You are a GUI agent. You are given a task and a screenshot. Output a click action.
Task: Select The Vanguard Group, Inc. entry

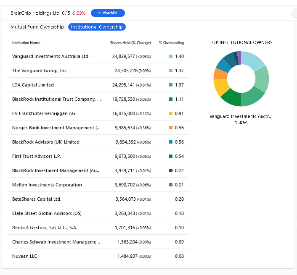point(40,71)
